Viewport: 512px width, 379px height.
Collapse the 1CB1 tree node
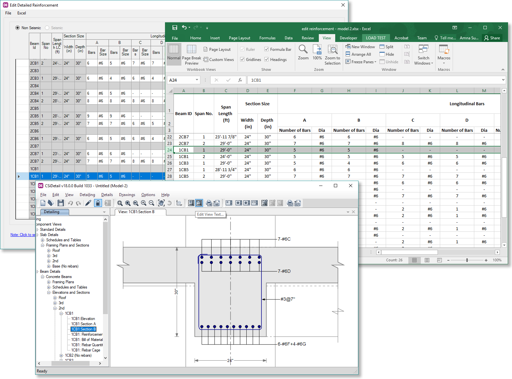point(61,313)
